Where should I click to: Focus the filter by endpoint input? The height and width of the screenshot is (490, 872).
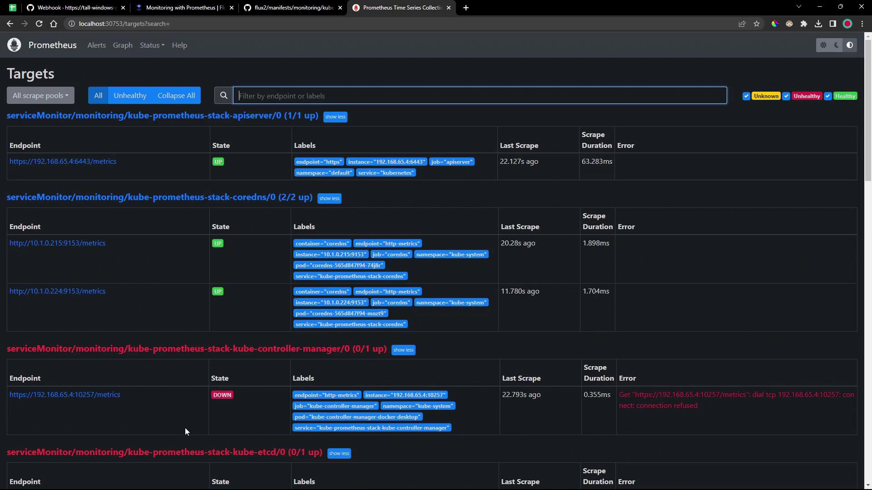click(480, 96)
